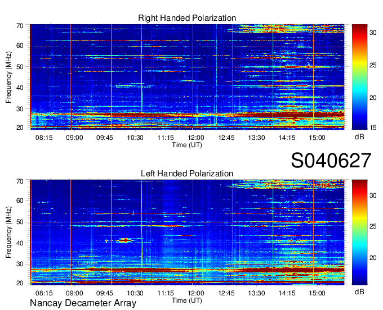
Task: Click the dB label beneath Left Handed colorbar
Action: pos(359,291)
